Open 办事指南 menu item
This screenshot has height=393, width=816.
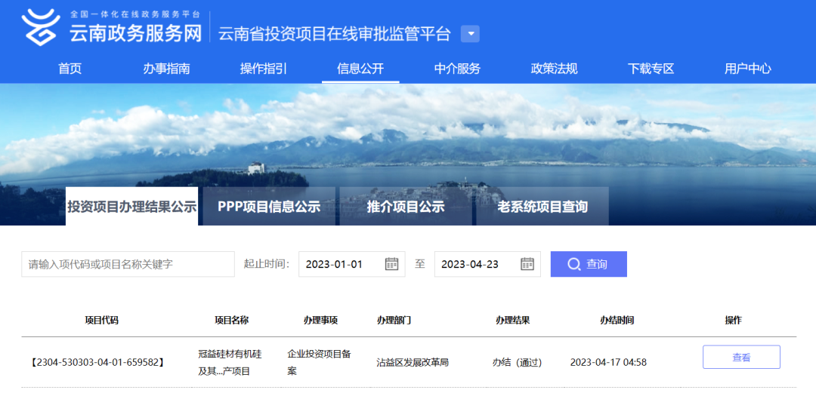166,69
